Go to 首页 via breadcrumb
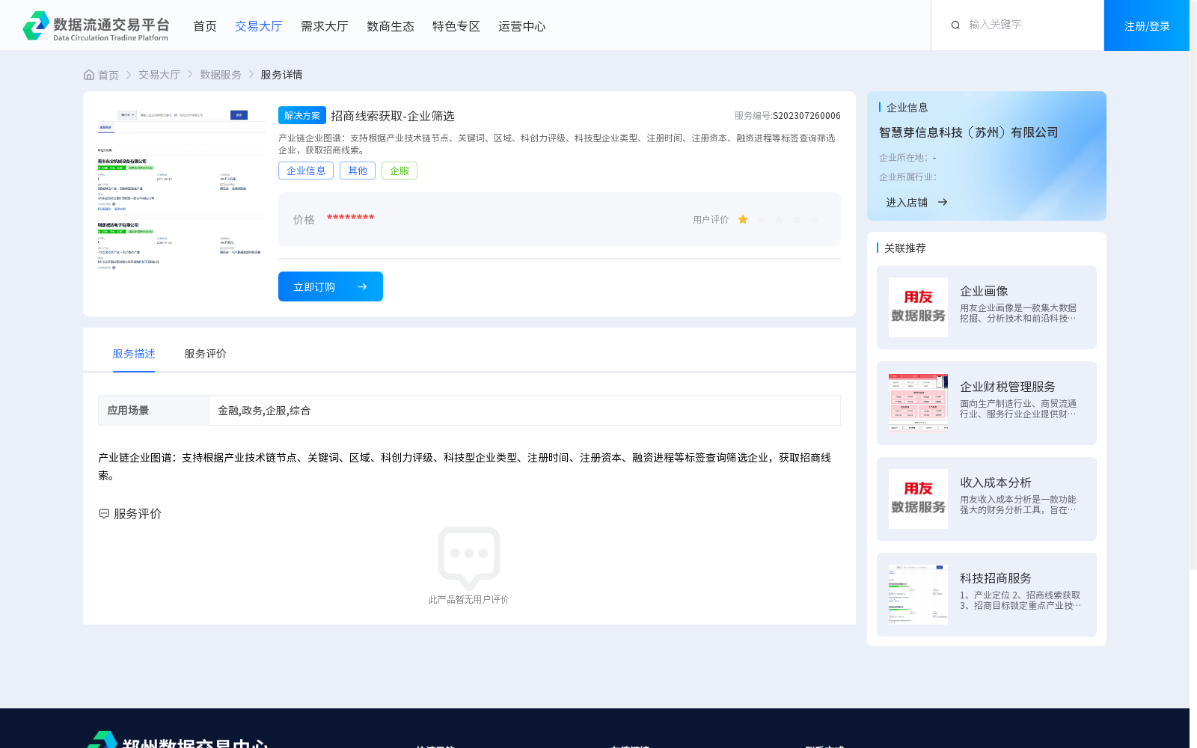The image size is (1197, 748). 108,75
